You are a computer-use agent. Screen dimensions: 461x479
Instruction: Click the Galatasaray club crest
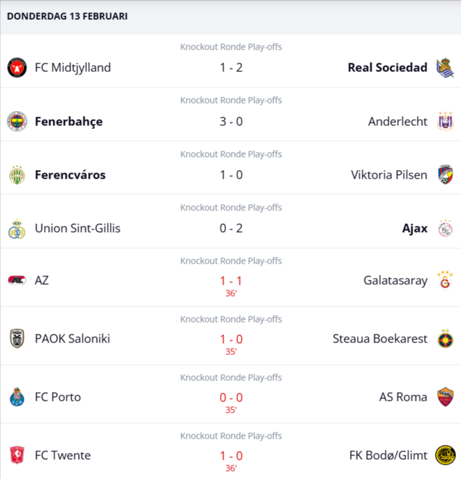click(445, 280)
